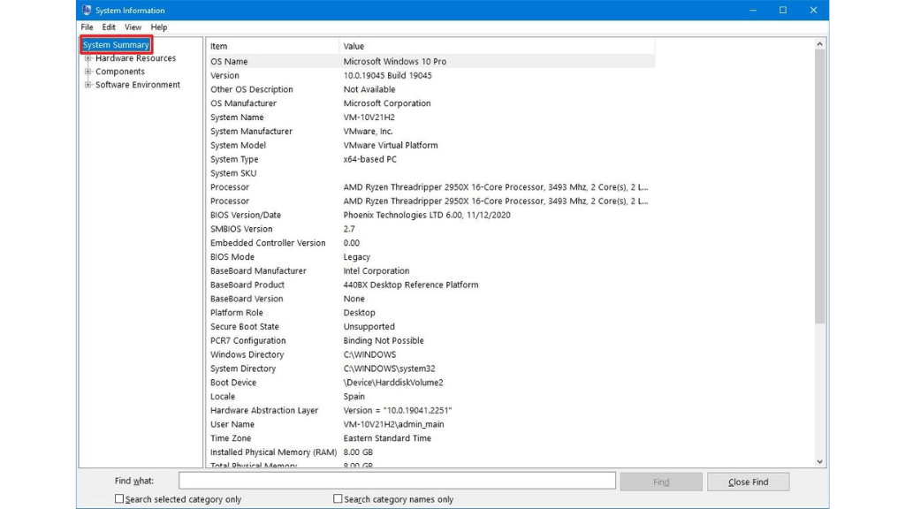Screen dimensions: 905x509
Task: Enable Search selected category only checkbox
Action: [119, 499]
